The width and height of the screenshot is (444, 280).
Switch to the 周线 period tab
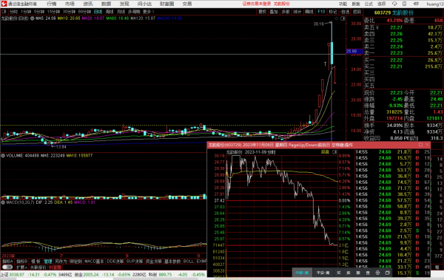pos(110,12)
